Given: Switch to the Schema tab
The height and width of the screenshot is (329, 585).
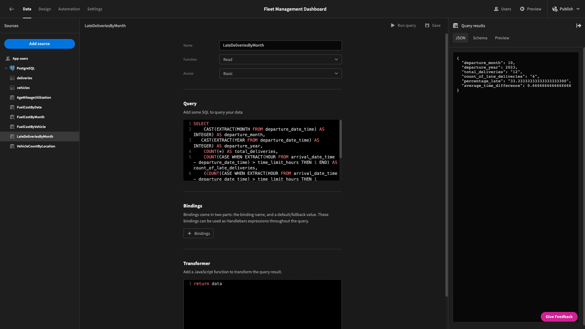Looking at the screenshot, I should [480, 38].
